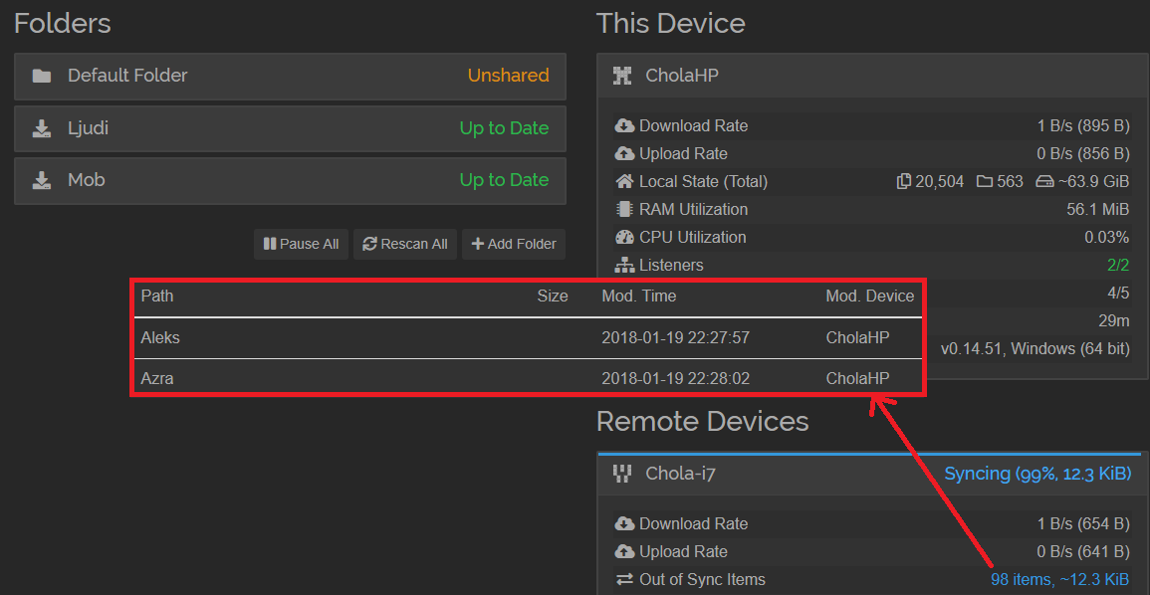Viewport: 1150px width, 595px height.
Task: Open the 98 items out-of-sync link
Action: (x=1058, y=579)
